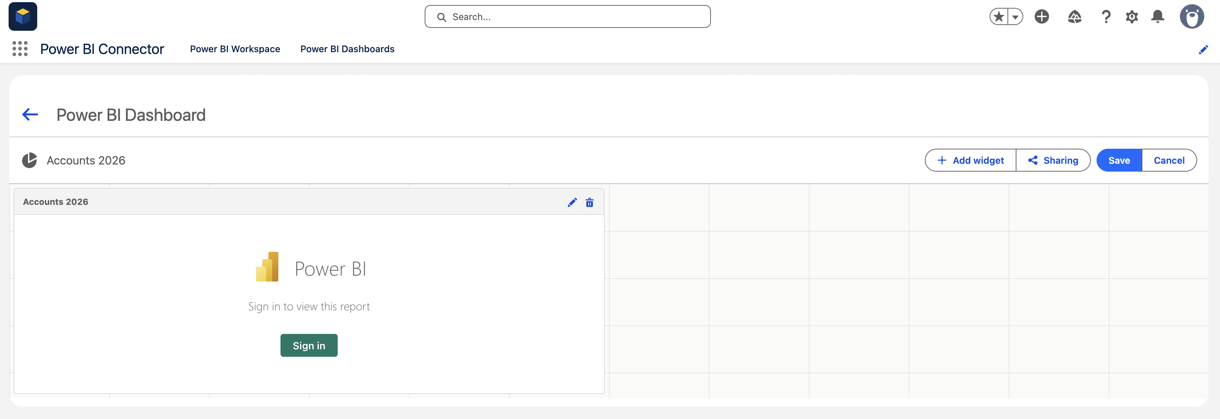1220x419 pixels.
Task: Click the Accounts 2026 dashboard name
Action: click(86, 161)
